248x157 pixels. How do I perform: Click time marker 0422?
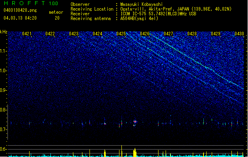point(50,34)
